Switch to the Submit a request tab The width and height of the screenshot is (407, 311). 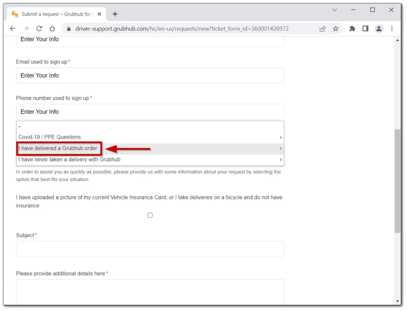pos(56,13)
